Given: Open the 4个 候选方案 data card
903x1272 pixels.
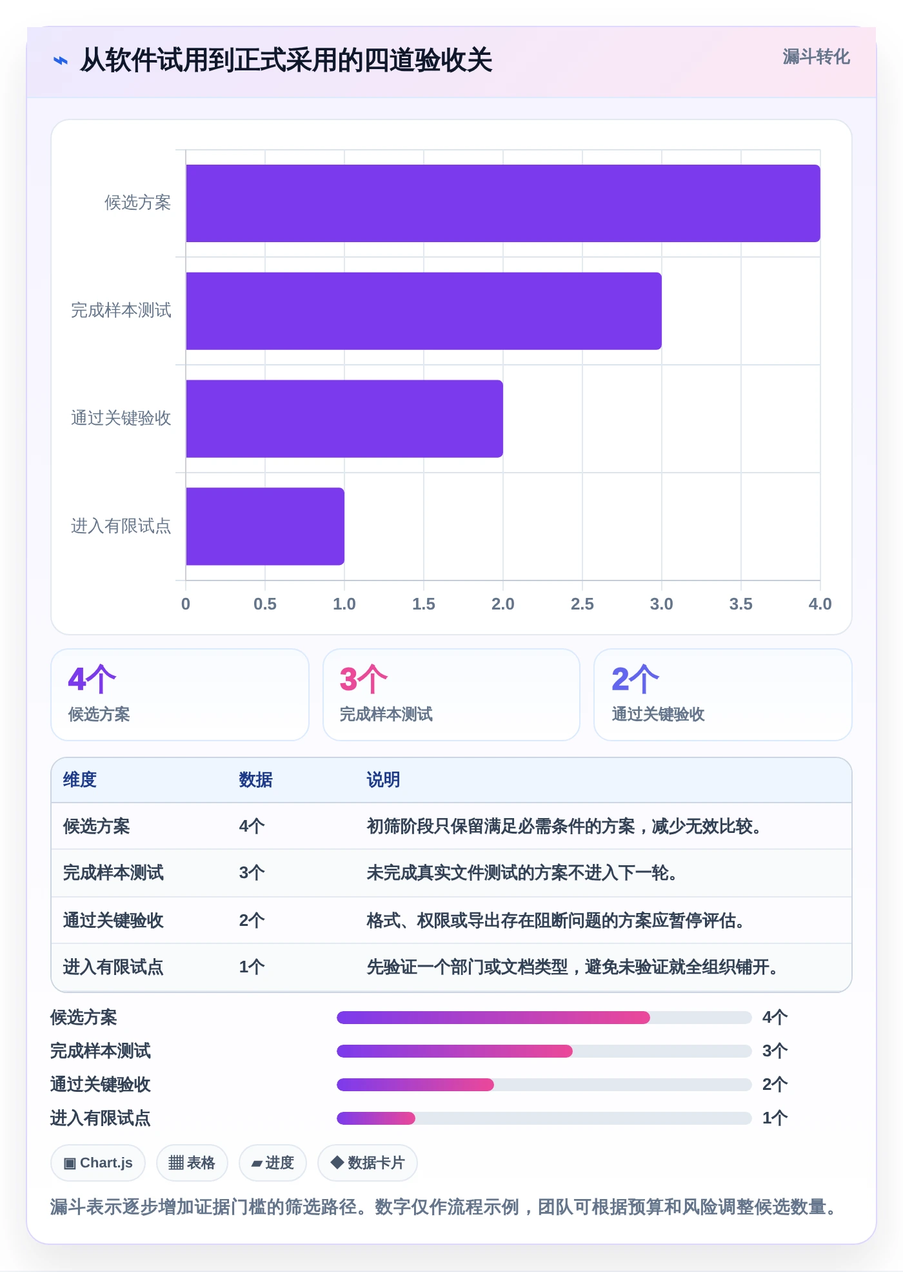Looking at the screenshot, I should click(x=180, y=695).
